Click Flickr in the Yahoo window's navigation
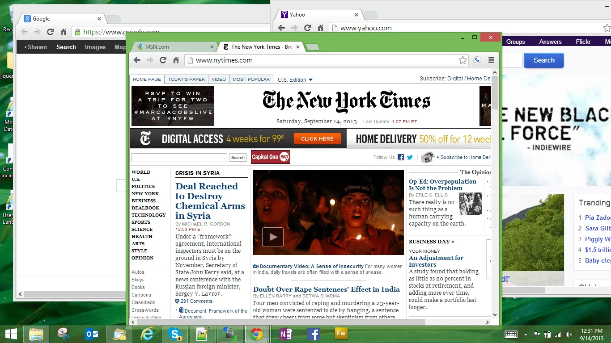 click(x=583, y=42)
